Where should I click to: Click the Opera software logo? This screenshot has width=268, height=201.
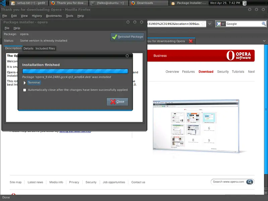239,56
